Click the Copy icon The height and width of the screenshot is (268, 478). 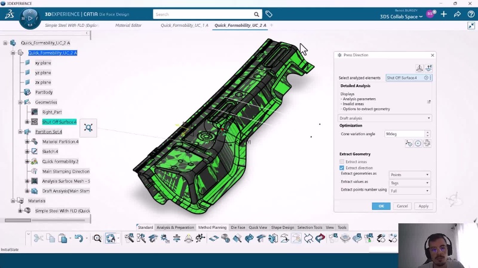pyautogui.click(x=51, y=238)
